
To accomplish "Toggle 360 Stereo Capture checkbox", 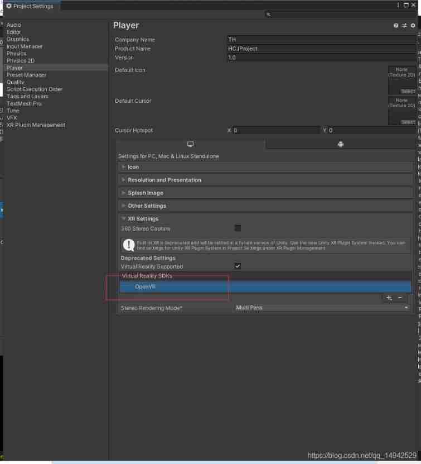I will coord(238,228).
